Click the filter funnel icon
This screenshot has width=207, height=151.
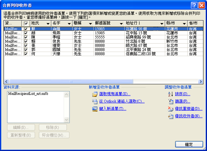(x=171, y=101)
